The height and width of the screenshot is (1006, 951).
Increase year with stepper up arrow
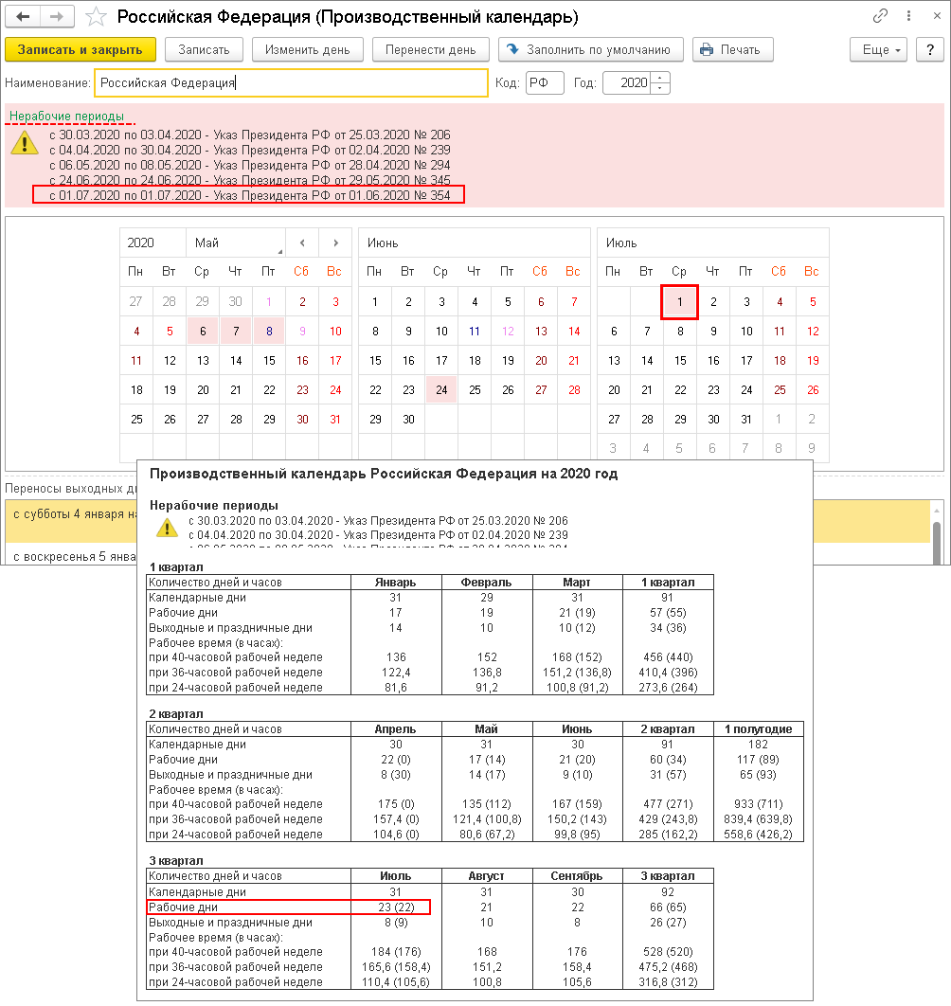660,78
